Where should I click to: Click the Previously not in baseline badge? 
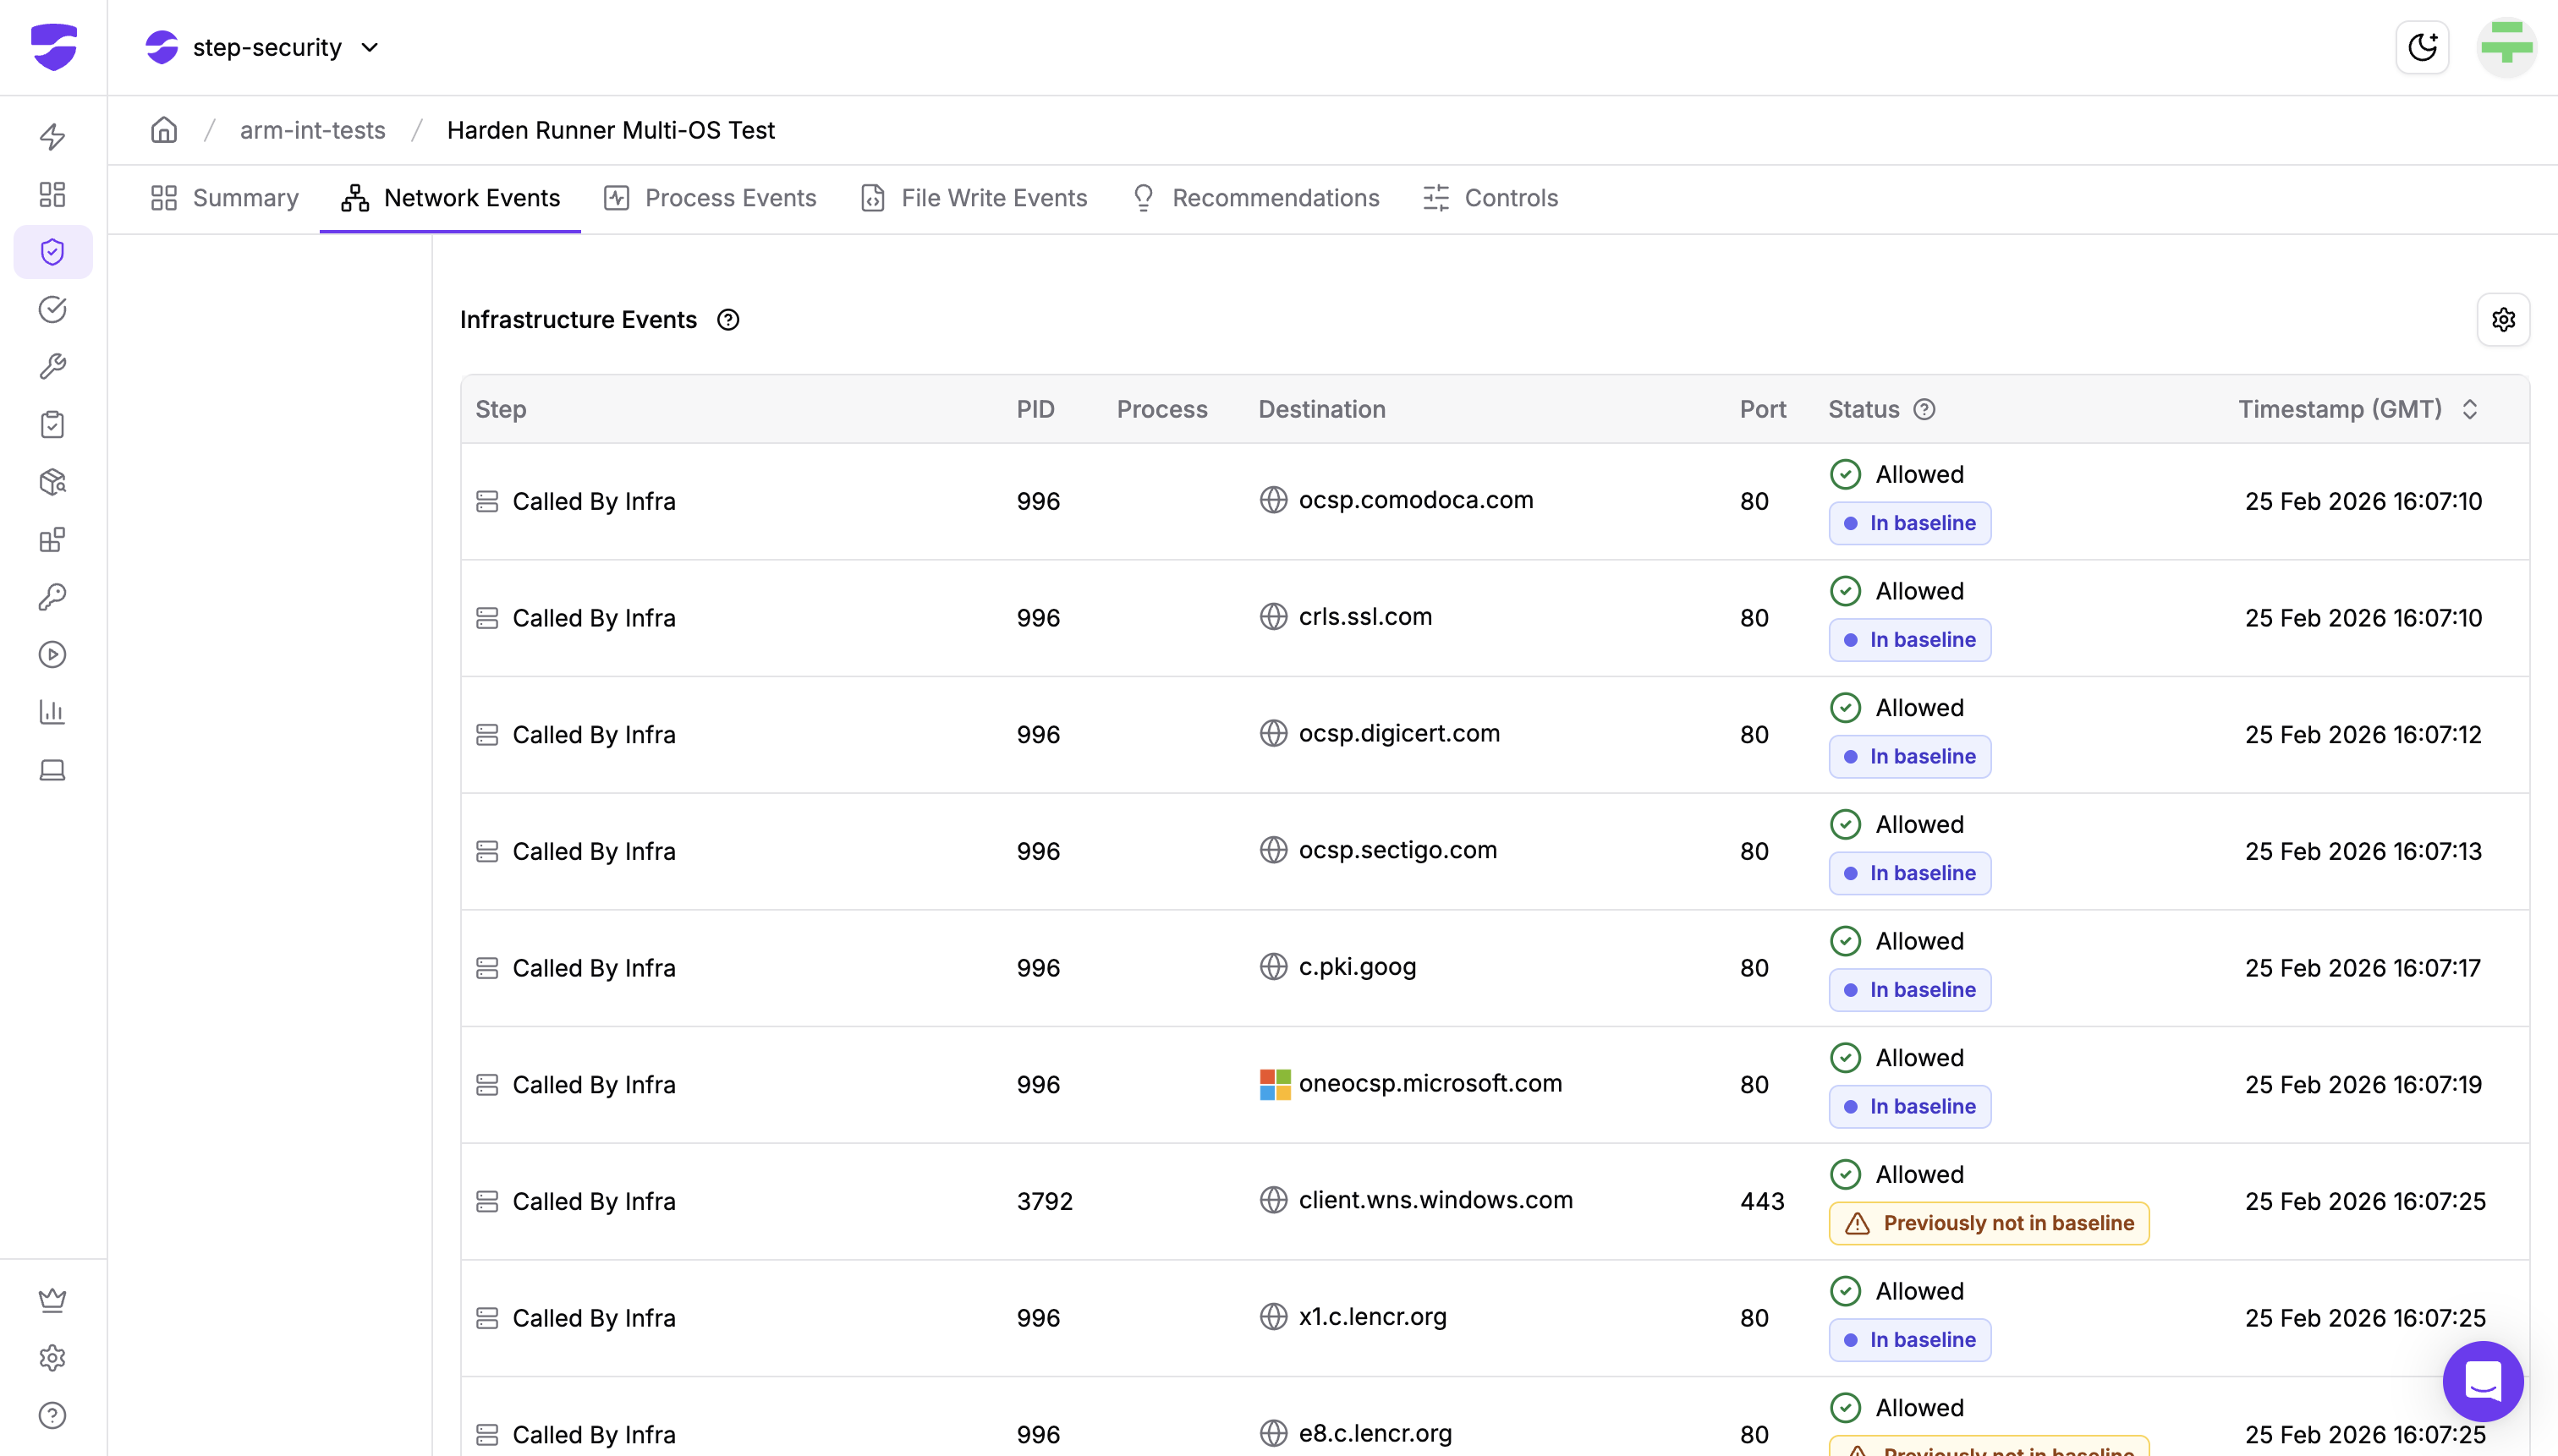point(1989,1223)
